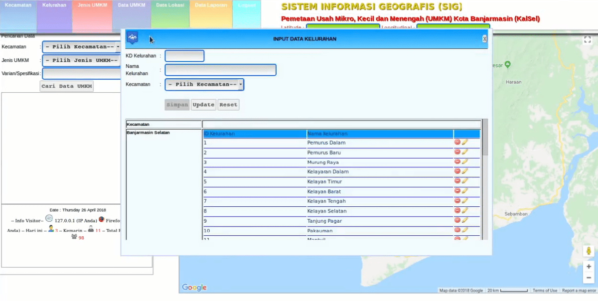This screenshot has width=598, height=301.
Task: Select the Pegman street view icon
Action: point(588,251)
